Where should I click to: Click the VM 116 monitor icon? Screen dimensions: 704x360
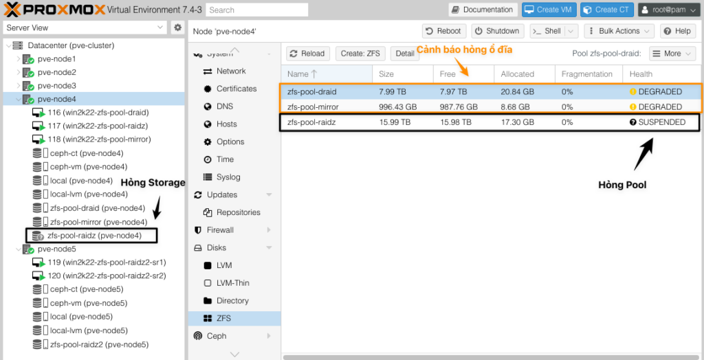(39, 113)
